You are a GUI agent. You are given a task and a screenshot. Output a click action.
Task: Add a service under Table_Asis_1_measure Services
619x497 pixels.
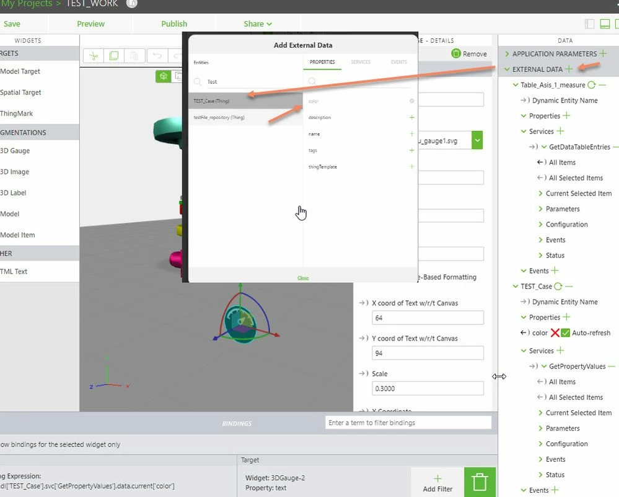pyautogui.click(x=560, y=131)
